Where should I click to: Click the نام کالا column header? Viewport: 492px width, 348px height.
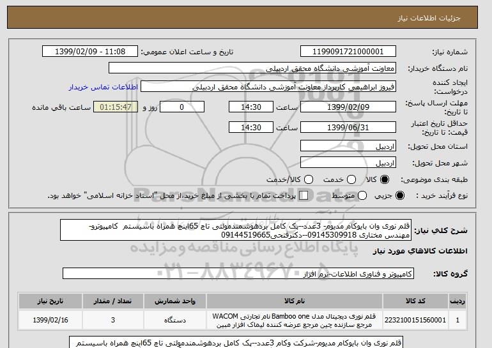coord(295,301)
